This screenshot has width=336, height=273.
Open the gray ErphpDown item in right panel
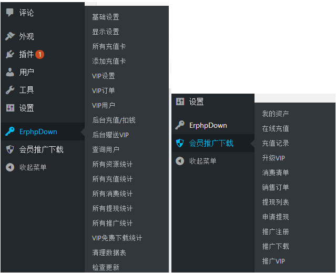point(208,125)
